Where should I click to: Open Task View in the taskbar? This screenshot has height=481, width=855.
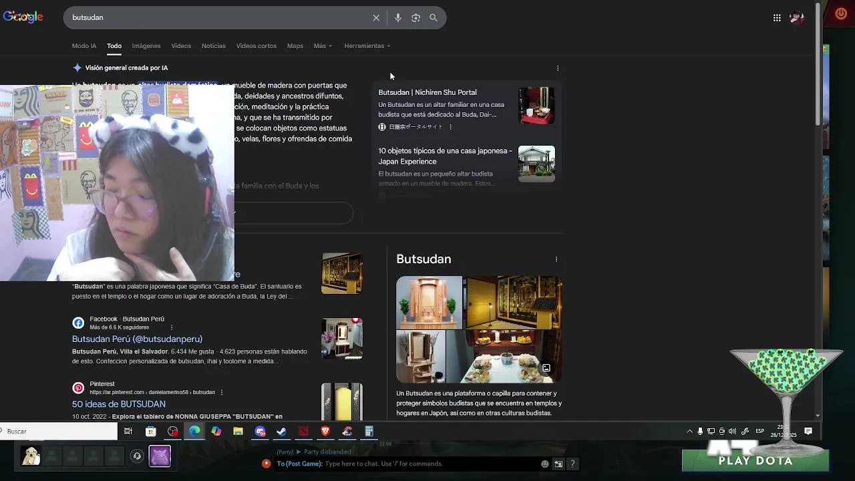128,432
